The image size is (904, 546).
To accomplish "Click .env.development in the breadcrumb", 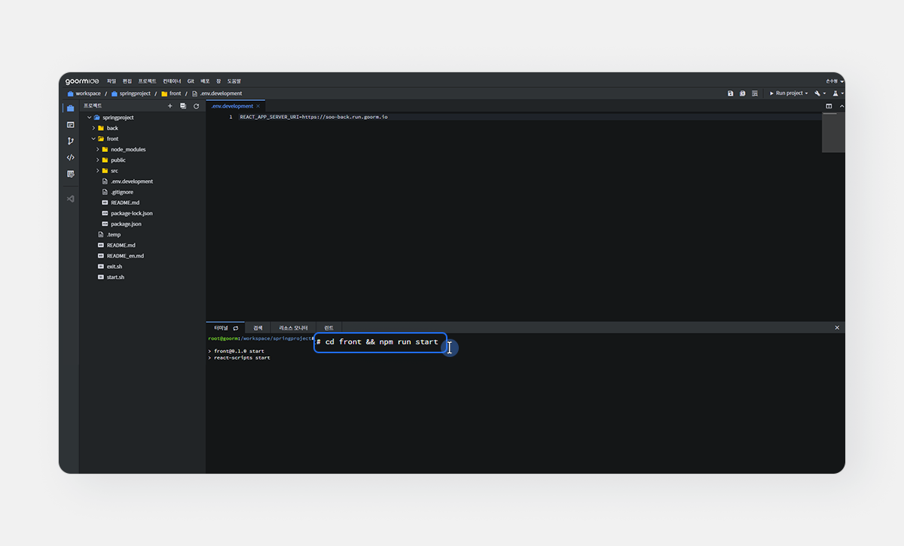I will point(217,93).
